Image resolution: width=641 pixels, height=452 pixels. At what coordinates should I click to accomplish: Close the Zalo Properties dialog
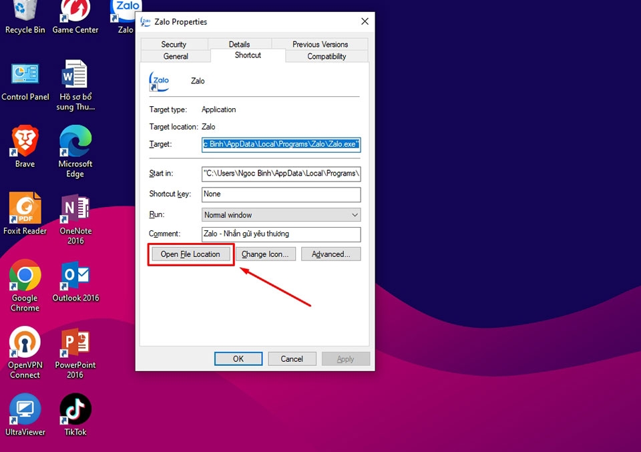pyautogui.click(x=365, y=21)
